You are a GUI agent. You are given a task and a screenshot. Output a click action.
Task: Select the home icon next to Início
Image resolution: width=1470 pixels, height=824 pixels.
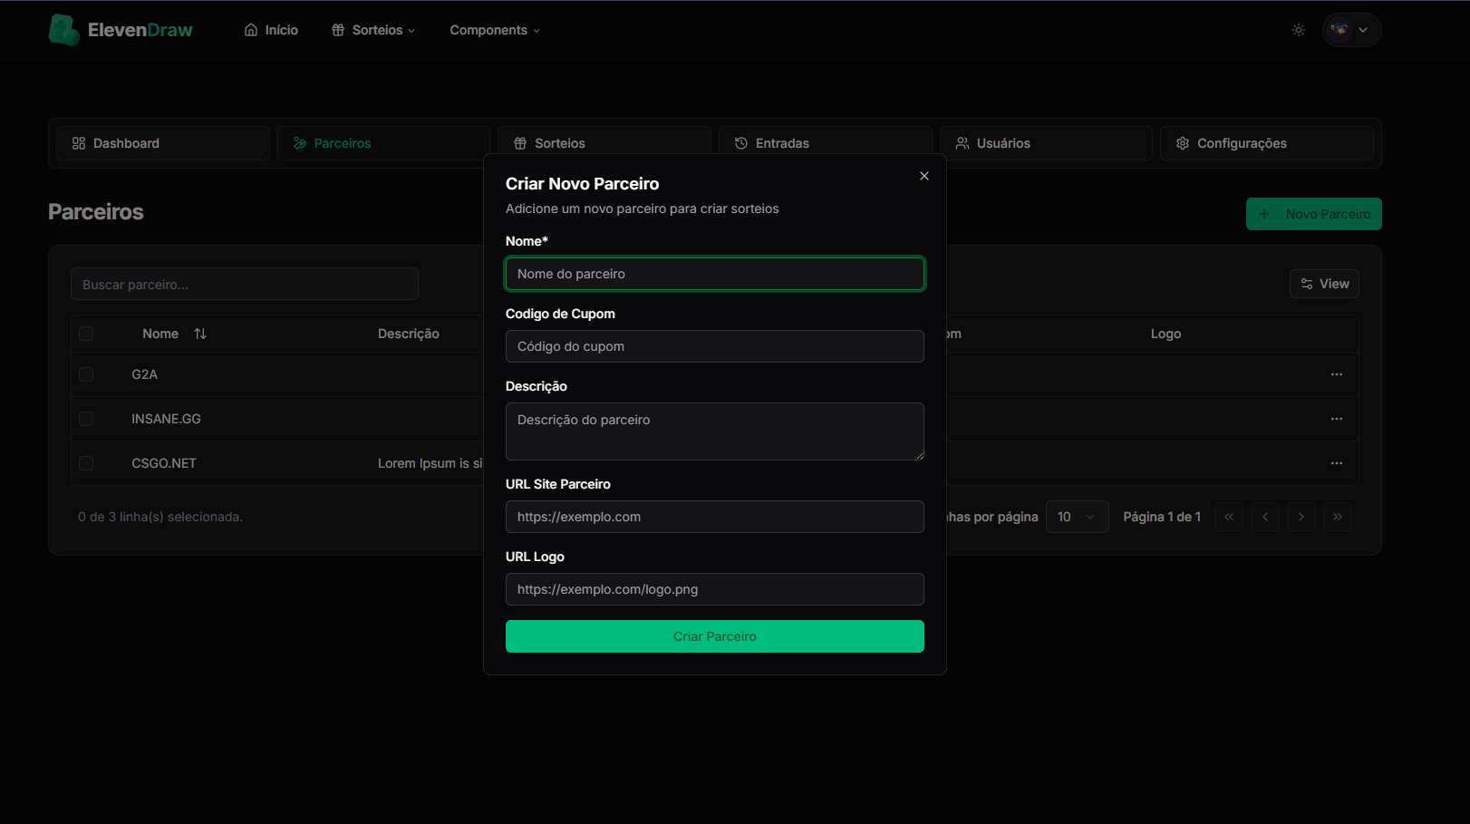[x=250, y=29]
